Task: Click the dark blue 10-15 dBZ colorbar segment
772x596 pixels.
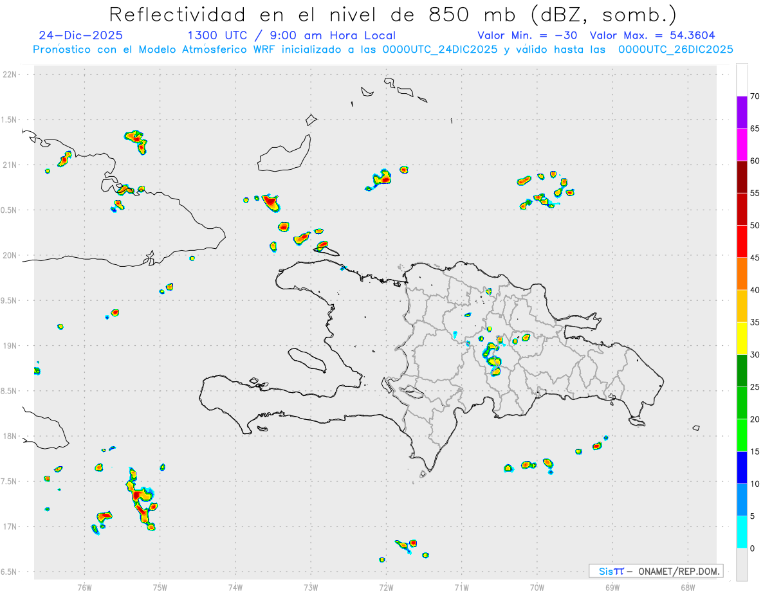Action: pos(742,467)
